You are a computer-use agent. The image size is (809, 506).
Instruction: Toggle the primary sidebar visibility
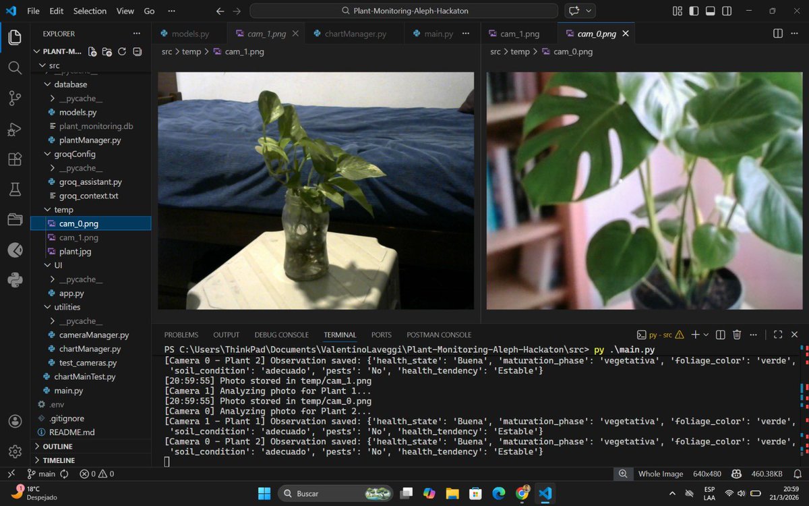click(694, 11)
